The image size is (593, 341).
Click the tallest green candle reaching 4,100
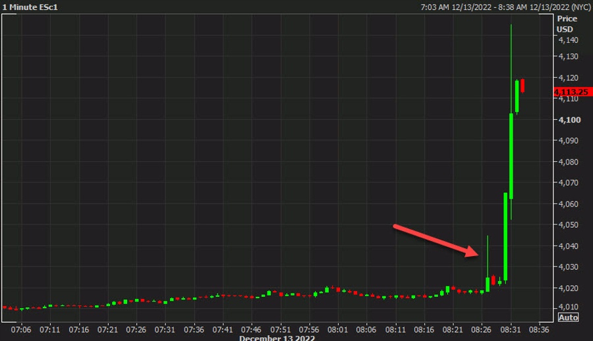[511, 155]
